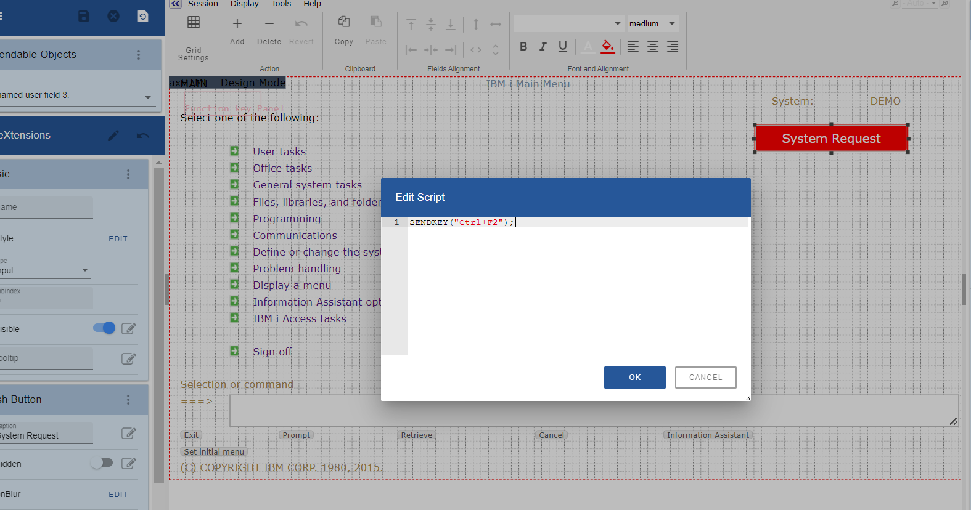The image size is (971, 510).
Task: Click the Add plus icon
Action: (x=237, y=24)
